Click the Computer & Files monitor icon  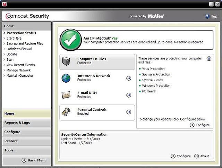pos(67,61)
